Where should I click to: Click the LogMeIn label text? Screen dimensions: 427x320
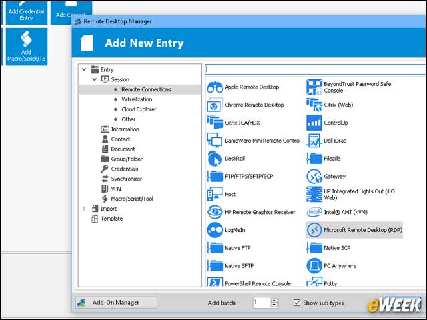pos(235,230)
